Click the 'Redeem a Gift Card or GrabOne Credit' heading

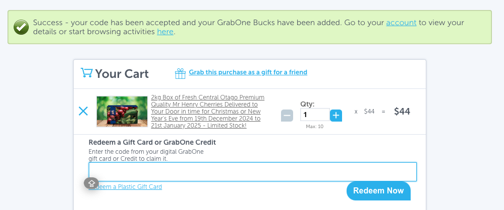152,142
